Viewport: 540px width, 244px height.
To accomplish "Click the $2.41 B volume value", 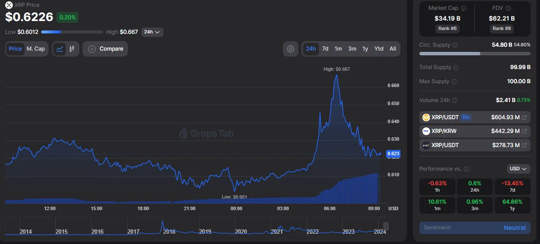I will [505, 100].
